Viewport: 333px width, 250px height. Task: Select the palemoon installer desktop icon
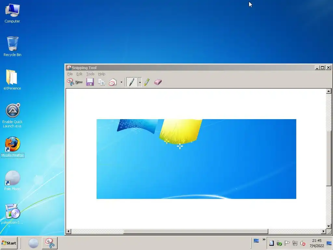coord(12,214)
